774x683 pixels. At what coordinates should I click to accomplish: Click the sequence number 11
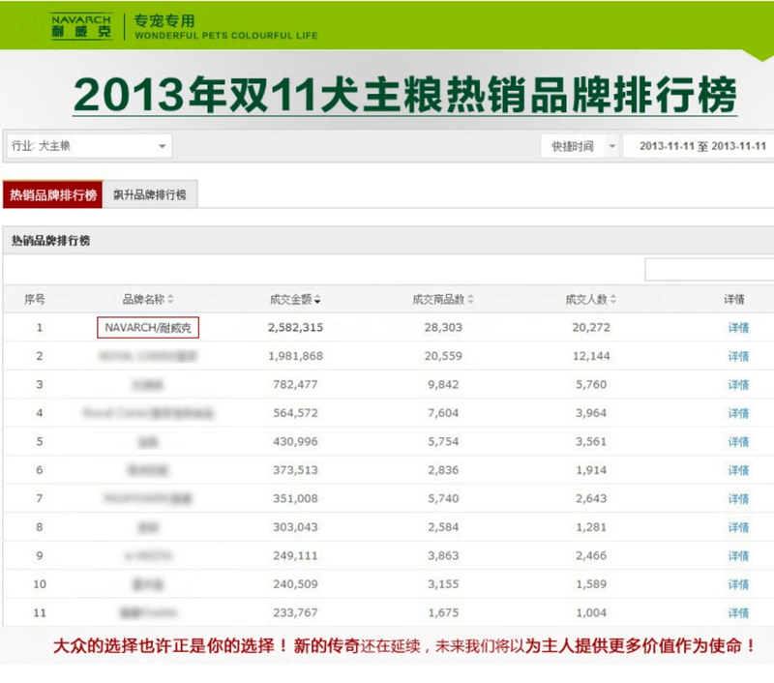40,613
